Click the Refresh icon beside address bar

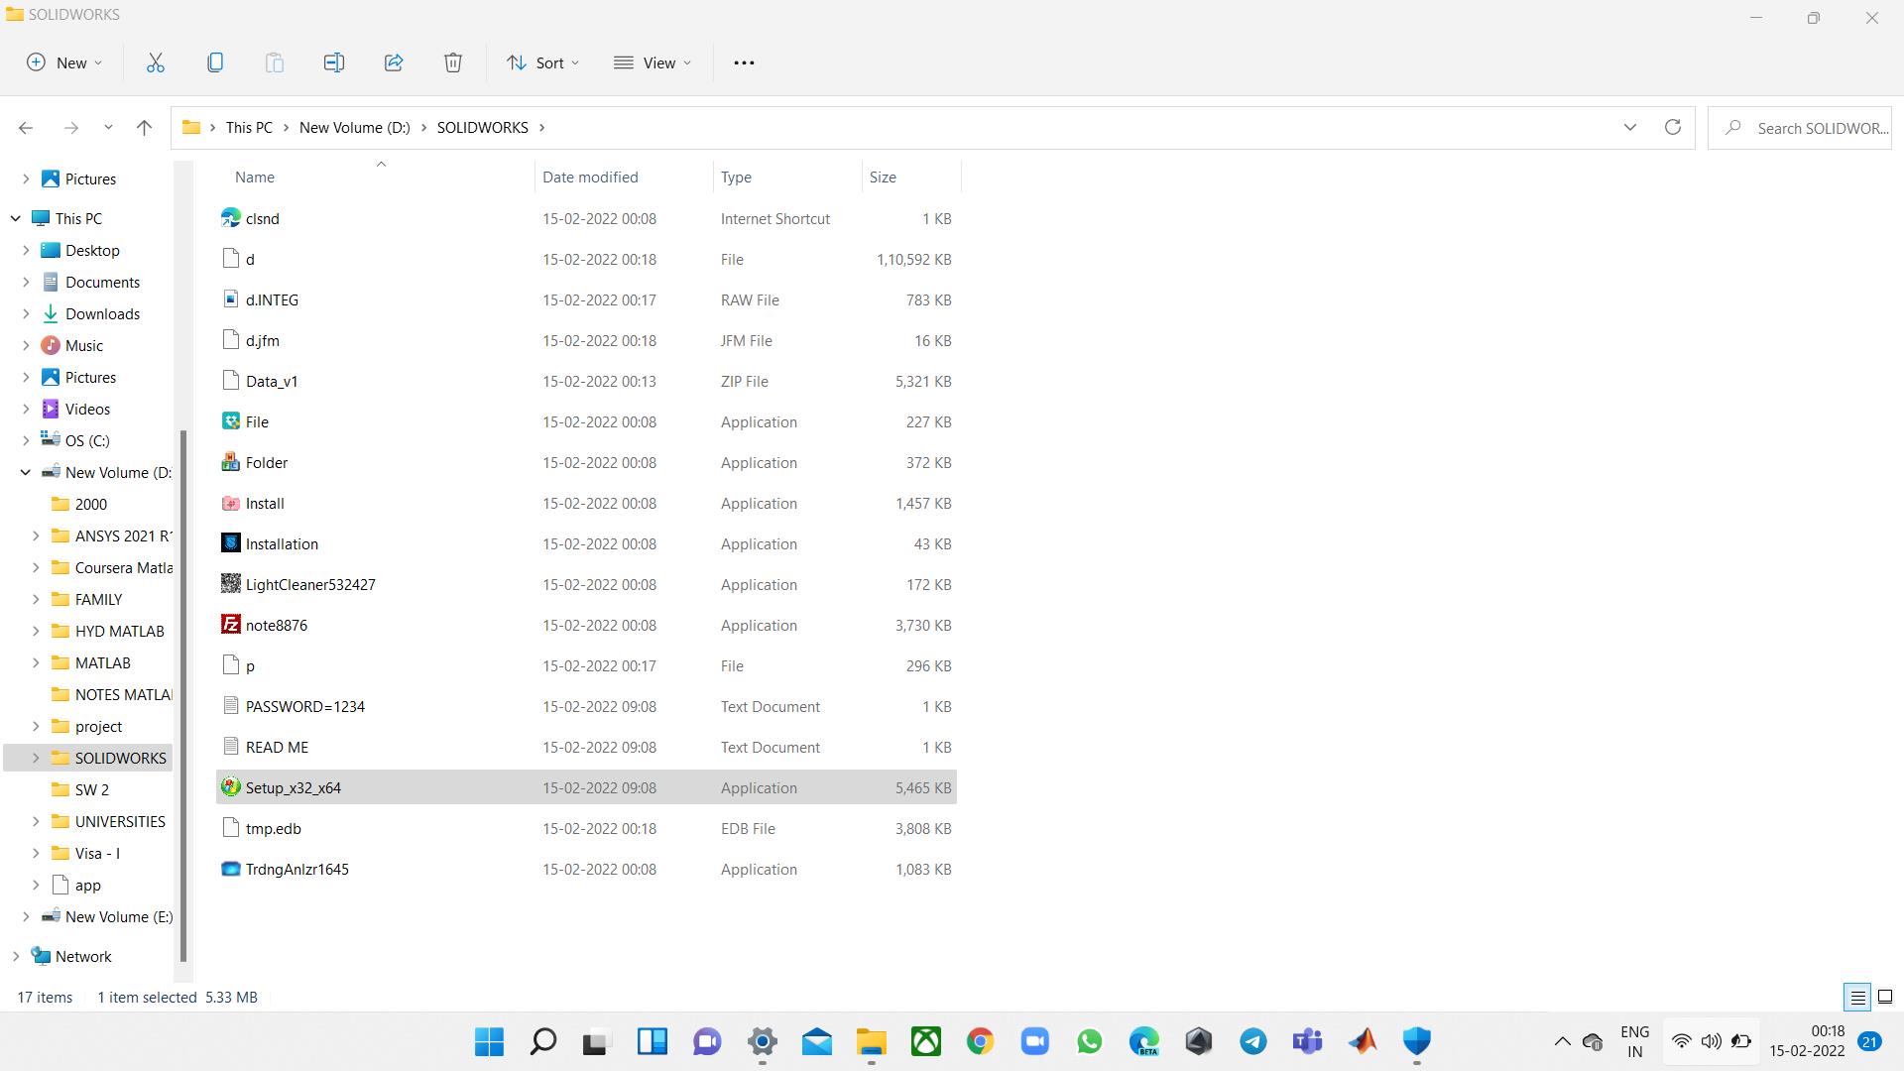(1673, 127)
